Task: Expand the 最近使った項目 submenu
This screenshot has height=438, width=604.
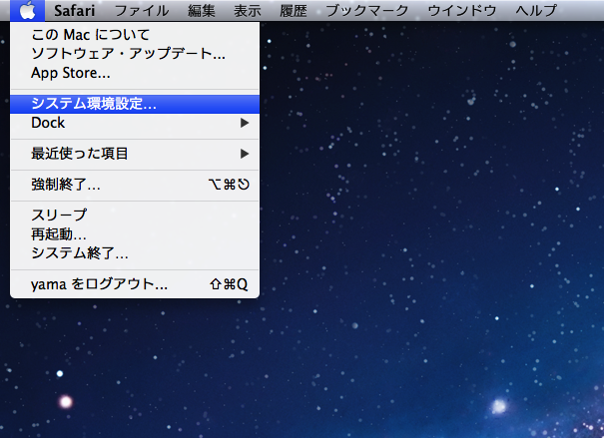Action: [x=135, y=154]
